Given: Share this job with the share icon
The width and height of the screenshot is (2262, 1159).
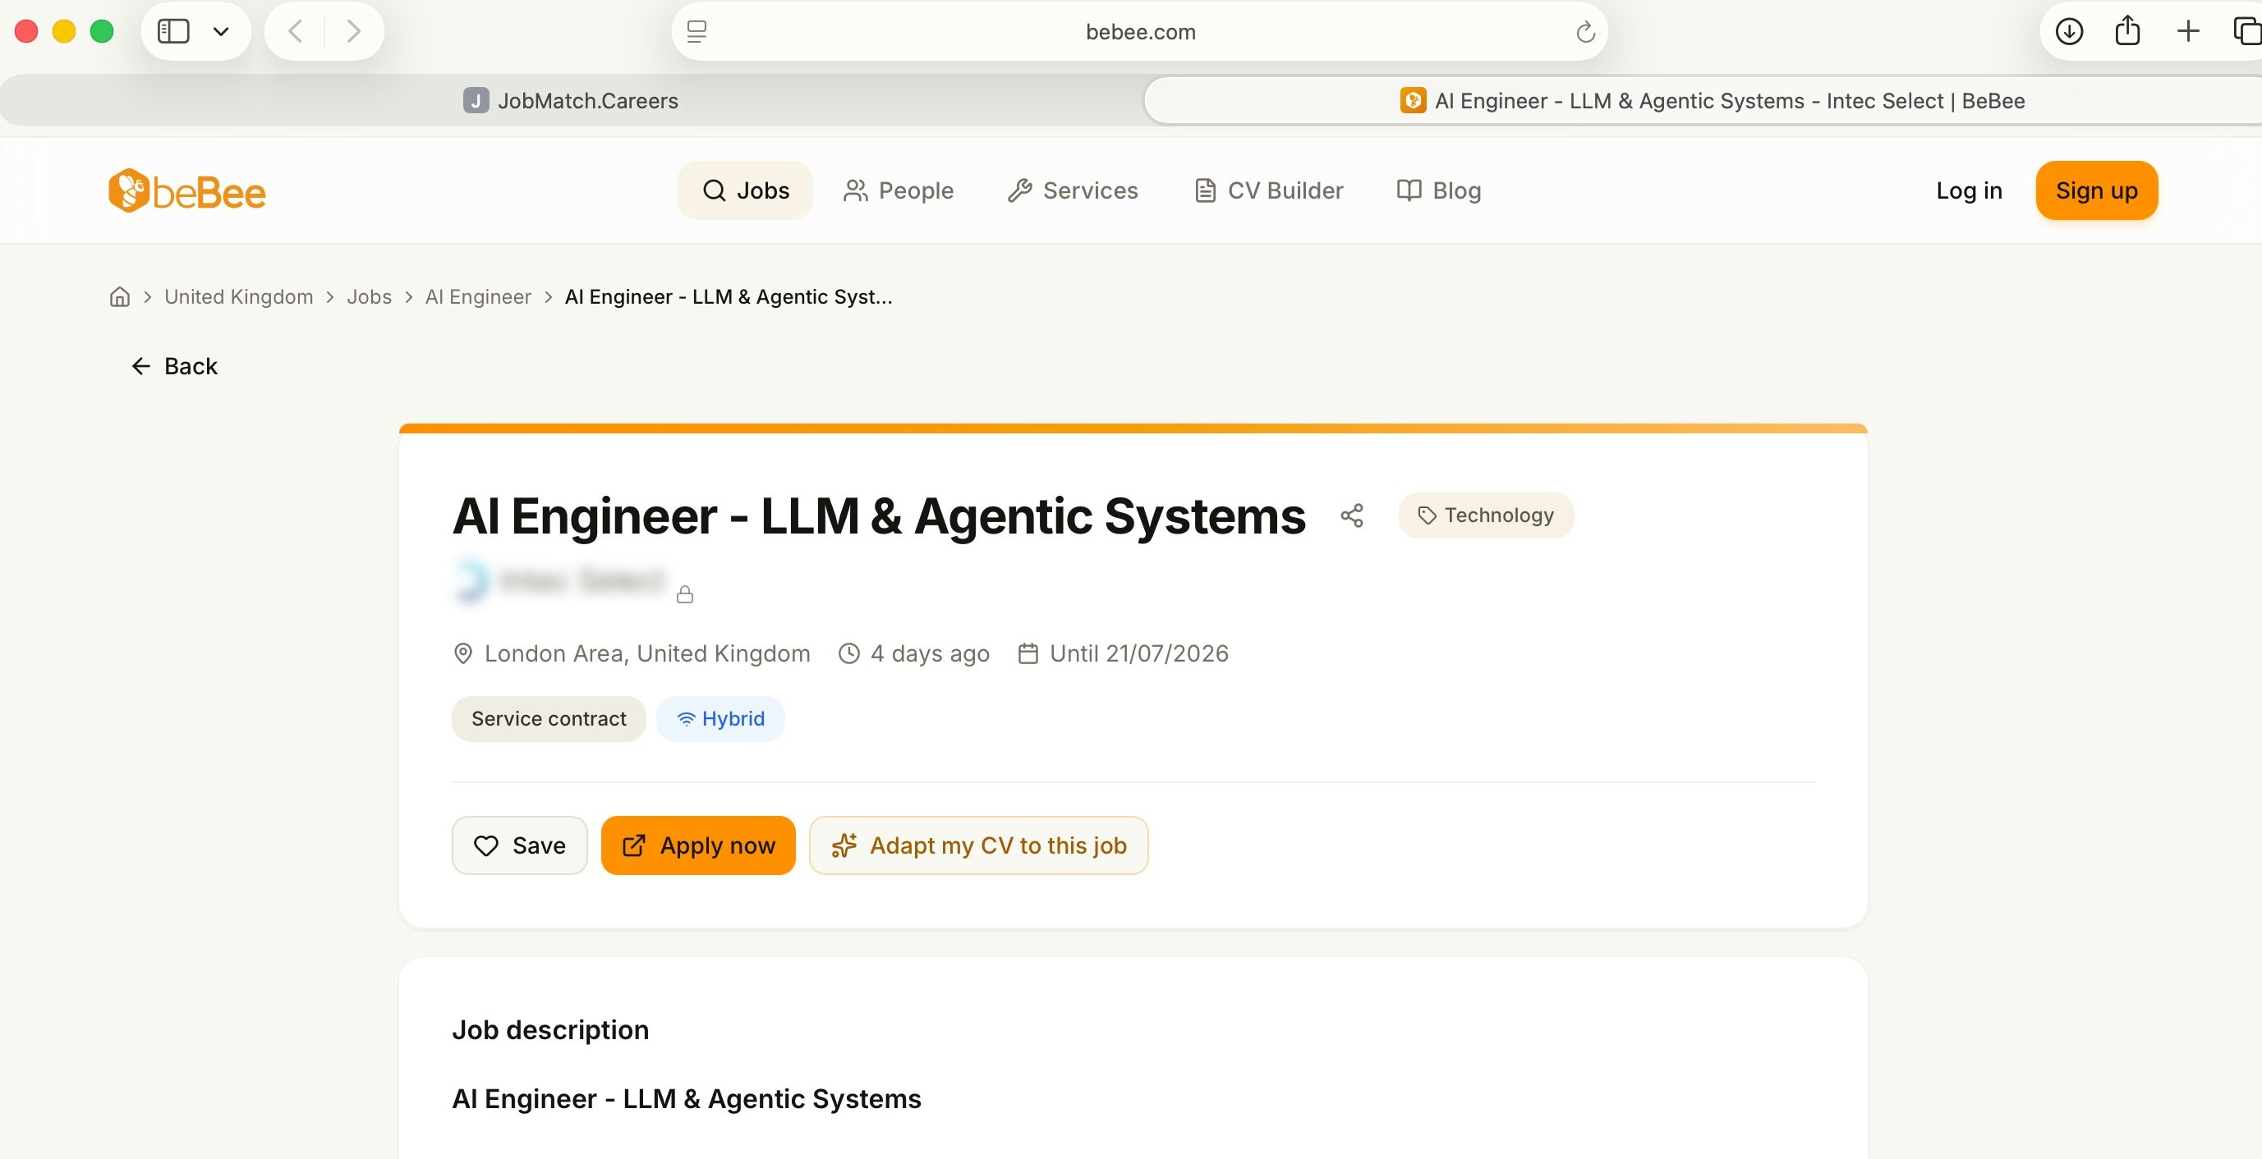Looking at the screenshot, I should (x=1351, y=515).
